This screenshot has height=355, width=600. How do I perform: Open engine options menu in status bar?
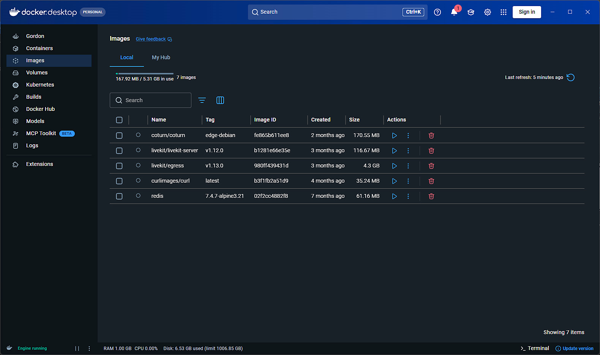[89, 349]
